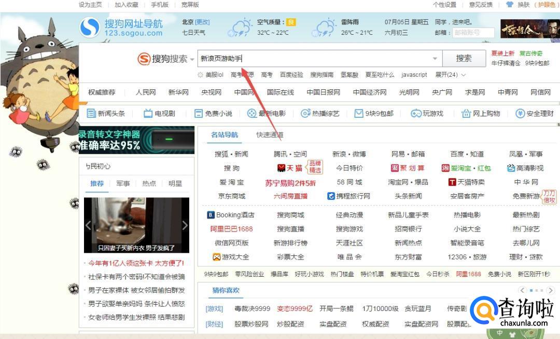This screenshot has width=560, height=339.
Task: Click the 聚划算 logo link
Action: point(408,168)
